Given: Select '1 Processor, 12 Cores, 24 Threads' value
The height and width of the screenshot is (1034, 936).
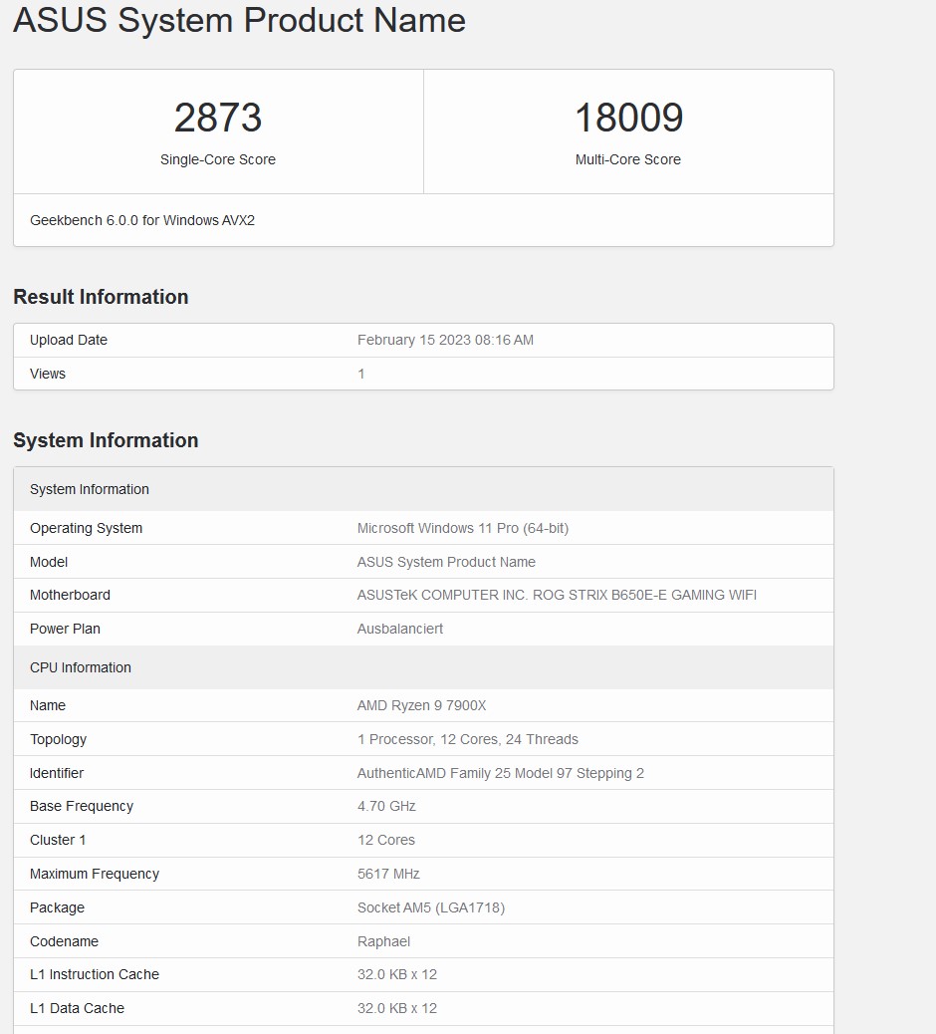Looking at the screenshot, I should (468, 739).
